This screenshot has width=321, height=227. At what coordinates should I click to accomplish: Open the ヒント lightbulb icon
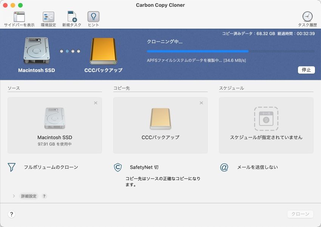(93, 17)
